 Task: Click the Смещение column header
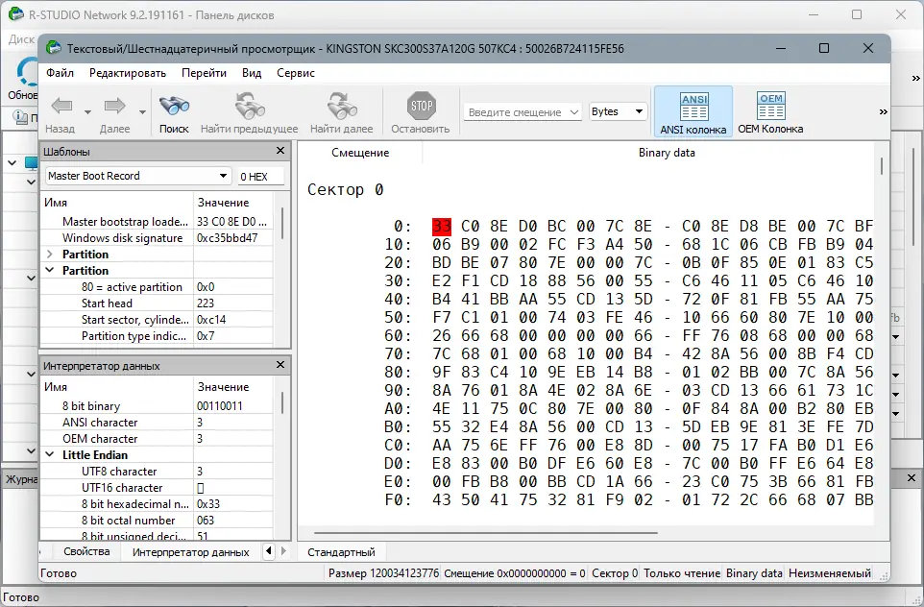click(x=360, y=153)
